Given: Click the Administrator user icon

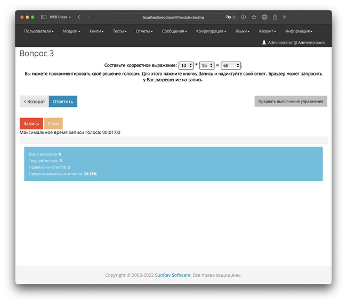Looking at the screenshot, I should [x=264, y=43].
